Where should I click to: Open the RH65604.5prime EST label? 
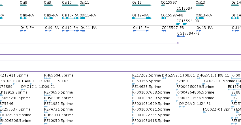pyautogui.click(x=59, y=75)
